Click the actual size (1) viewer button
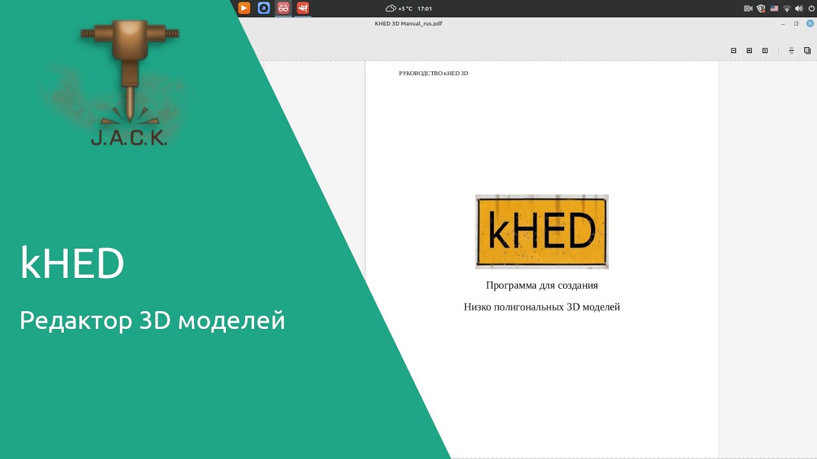 [765, 50]
